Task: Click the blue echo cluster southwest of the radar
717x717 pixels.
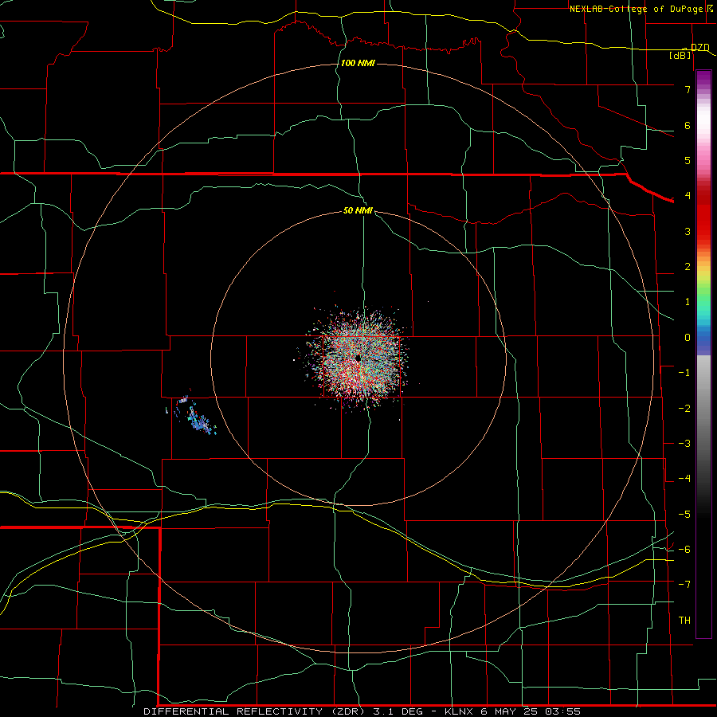Action: pyautogui.click(x=200, y=421)
